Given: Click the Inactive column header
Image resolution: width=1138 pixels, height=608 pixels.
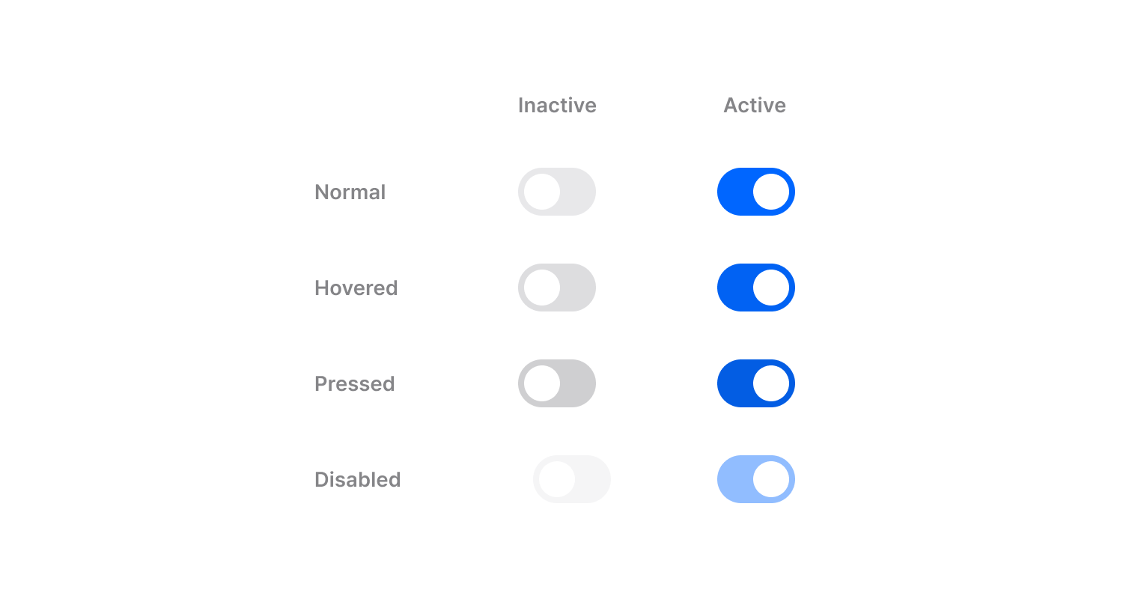Looking at the screenshot, I should (x=557, y=106).
